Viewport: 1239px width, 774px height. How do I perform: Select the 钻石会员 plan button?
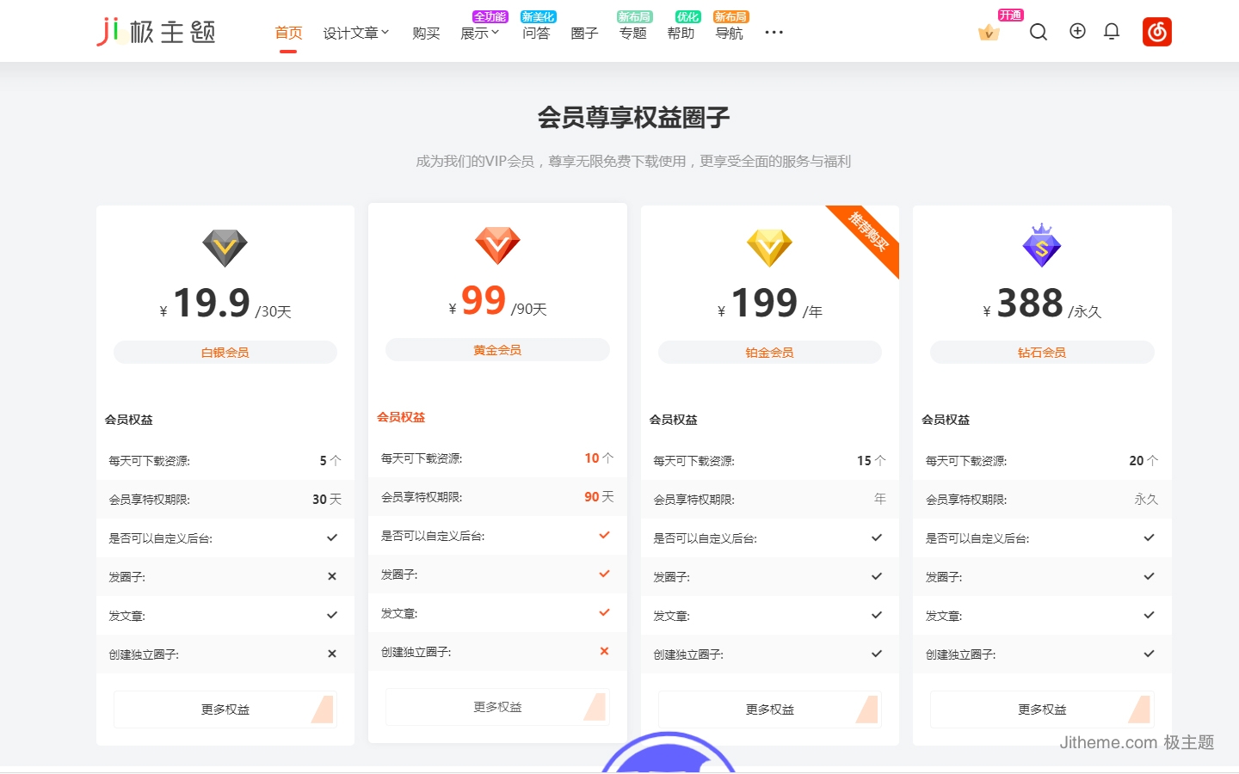1042,353
